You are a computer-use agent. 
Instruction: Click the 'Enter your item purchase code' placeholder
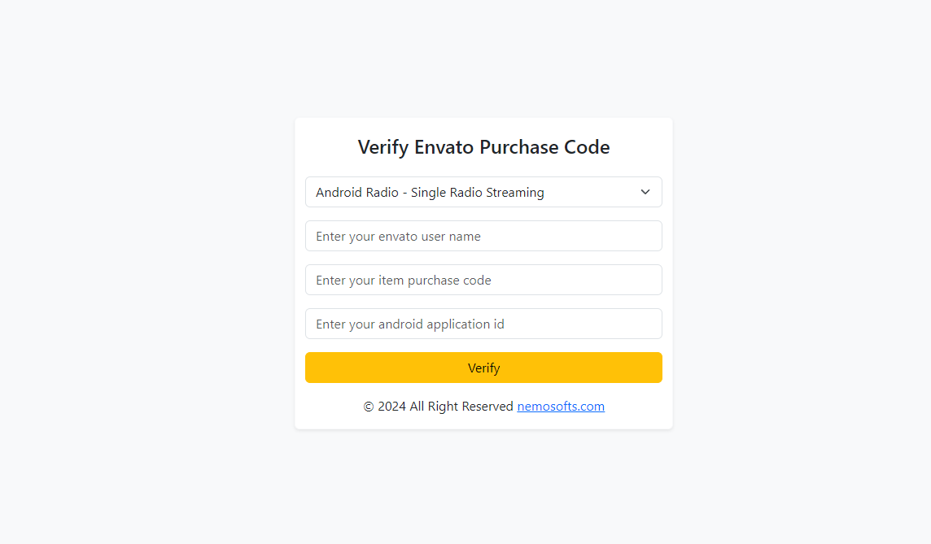[404, 280]
